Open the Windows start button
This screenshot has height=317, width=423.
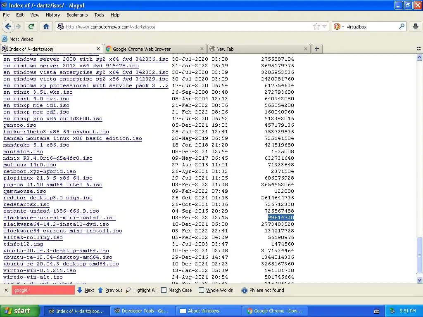click(x=20, y=311)
